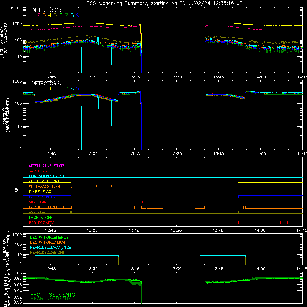Click the DECIMATION_WEIGHT legend entry

coord(49,243)
